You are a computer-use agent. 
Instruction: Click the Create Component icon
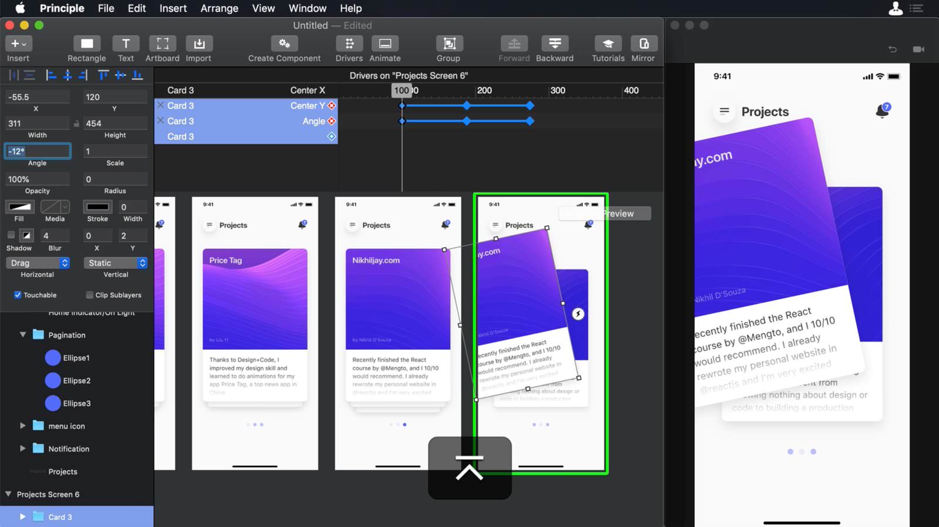[x=284, y=44]
